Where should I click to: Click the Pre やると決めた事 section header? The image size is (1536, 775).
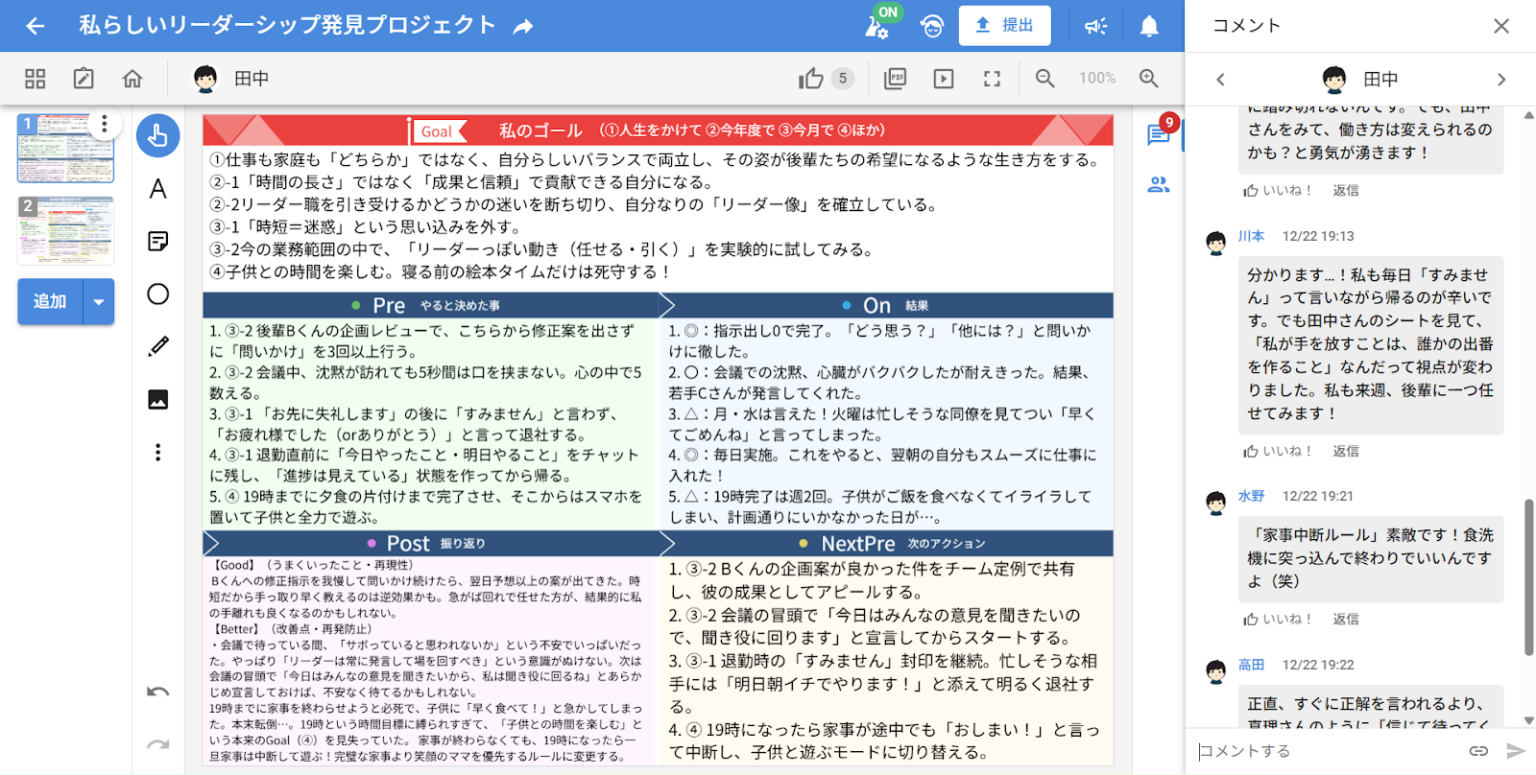430,305
